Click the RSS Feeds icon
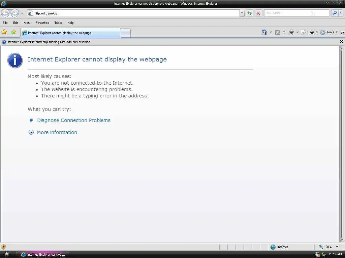 coord(278,33)
